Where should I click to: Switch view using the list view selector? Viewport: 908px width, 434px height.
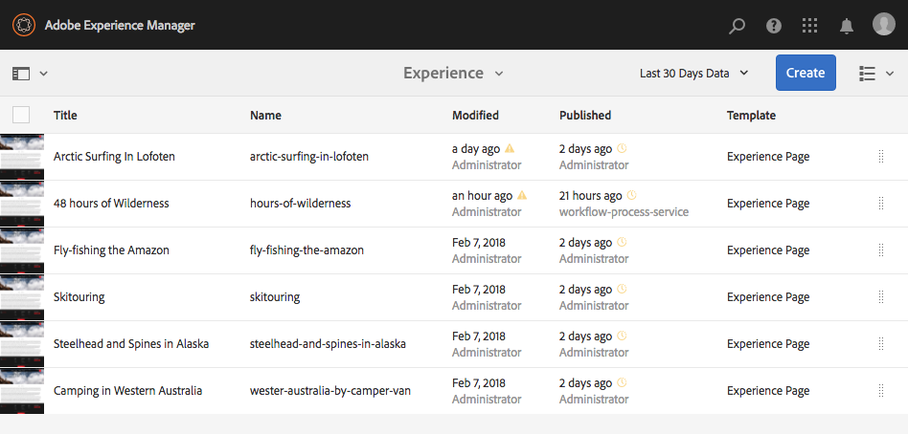pos(876,74)
